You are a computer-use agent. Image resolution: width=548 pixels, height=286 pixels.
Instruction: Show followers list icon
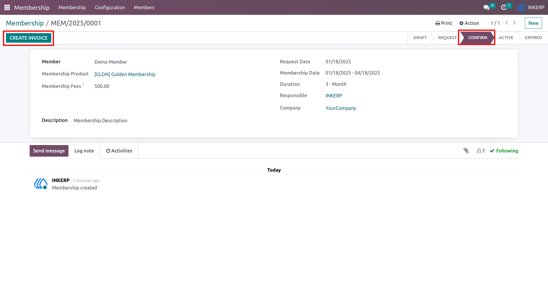pyautogui.click(x=481, y=151)
